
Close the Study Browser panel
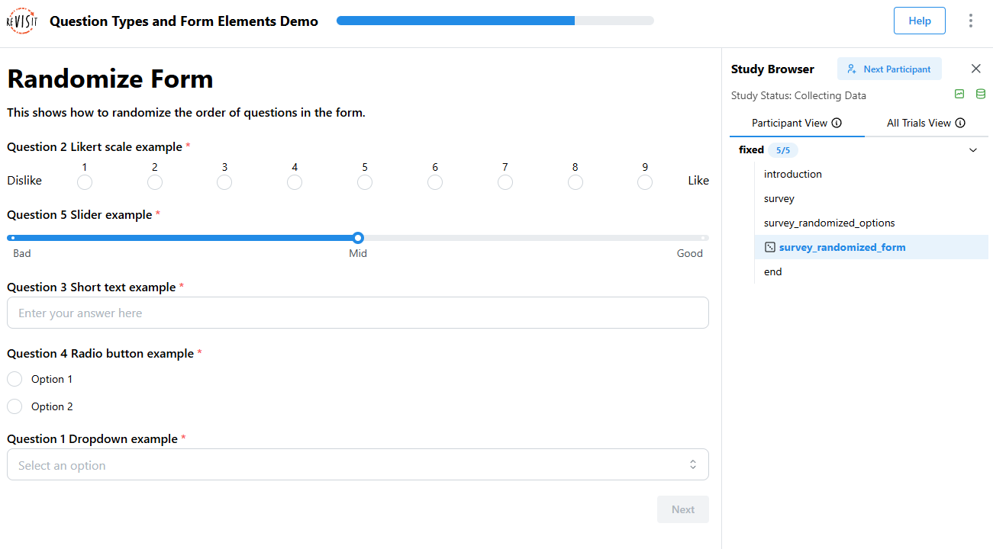tap(975, 69)
